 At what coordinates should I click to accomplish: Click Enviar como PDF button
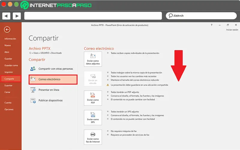[x=93, y=98]
